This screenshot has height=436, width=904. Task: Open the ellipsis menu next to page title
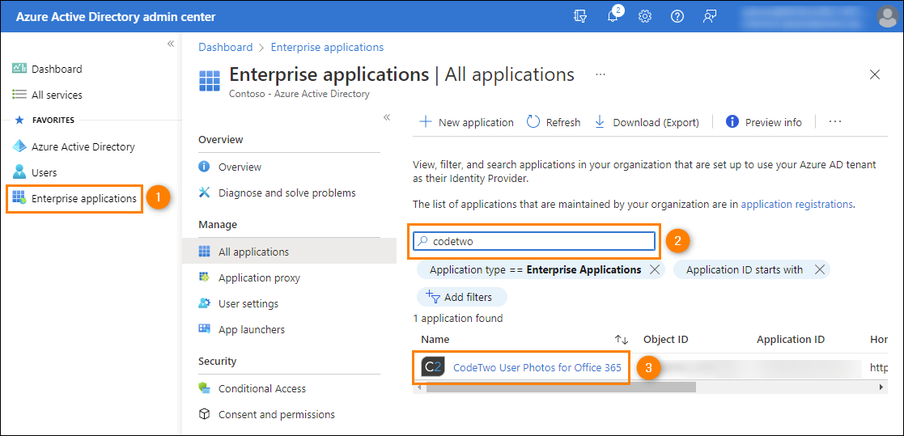click(601, 75)
